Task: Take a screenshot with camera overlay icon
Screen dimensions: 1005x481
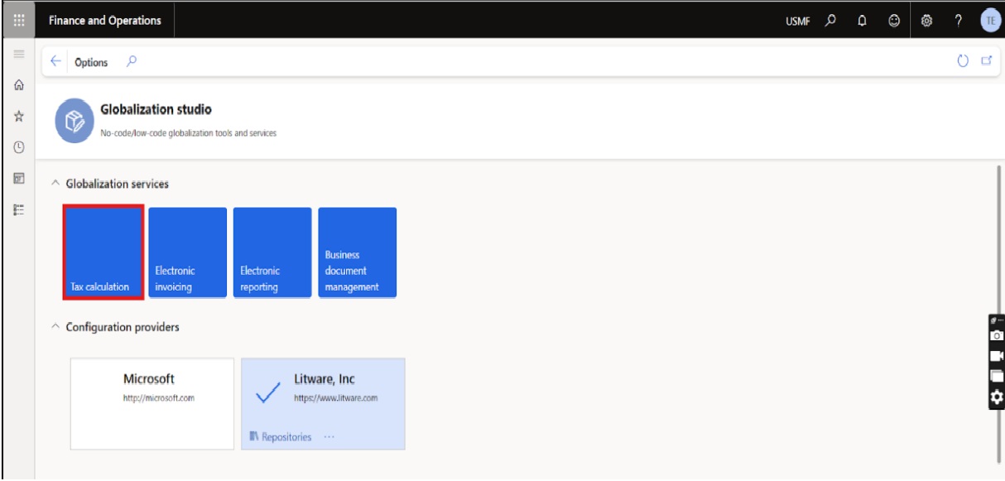Action: coord(997,335)
